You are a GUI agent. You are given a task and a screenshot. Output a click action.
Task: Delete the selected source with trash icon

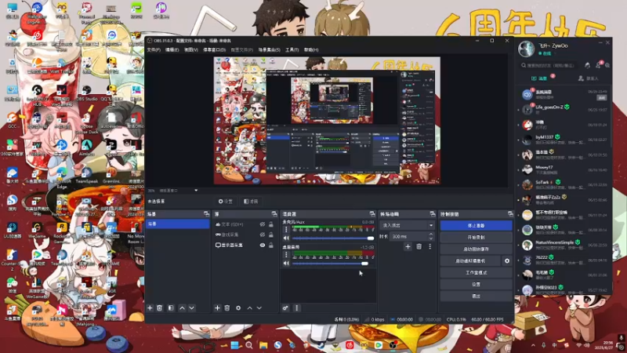tap(227, 308)
